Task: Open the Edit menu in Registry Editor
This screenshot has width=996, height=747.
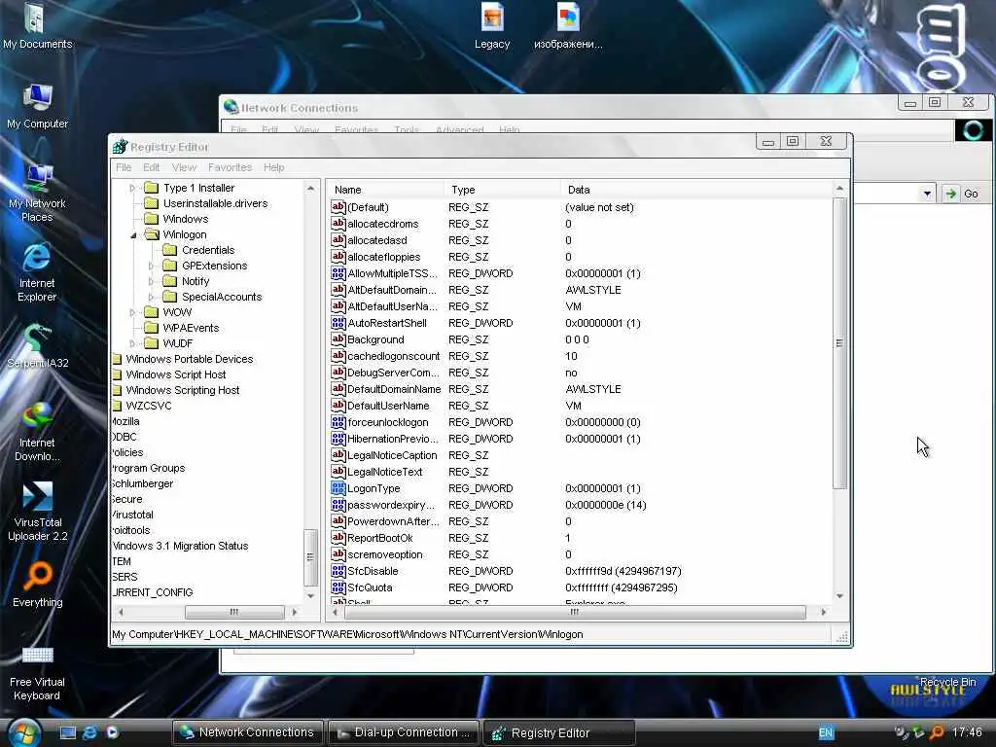Action: [151, 167]
